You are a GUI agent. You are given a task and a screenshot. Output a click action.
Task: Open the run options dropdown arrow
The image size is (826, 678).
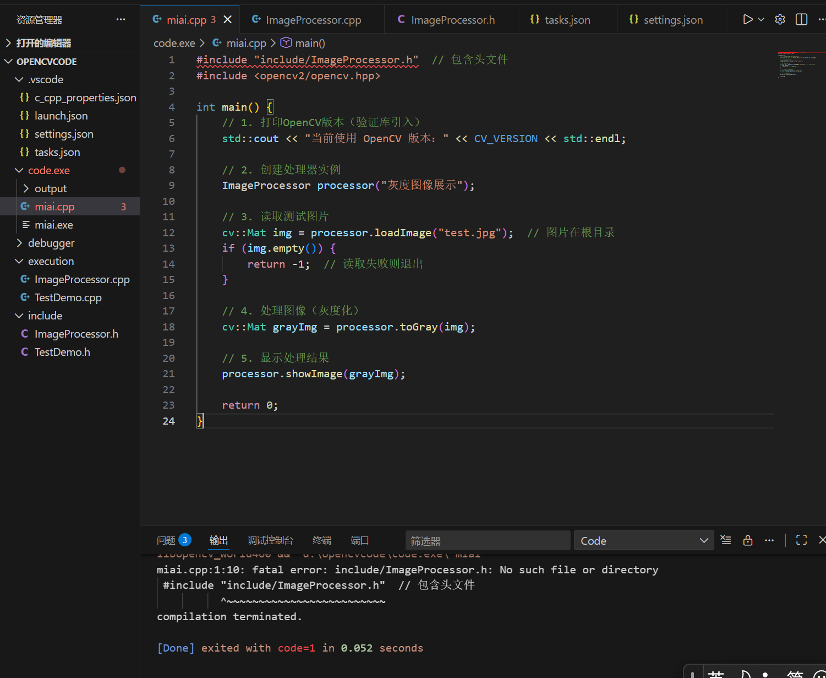click(761, 20)
